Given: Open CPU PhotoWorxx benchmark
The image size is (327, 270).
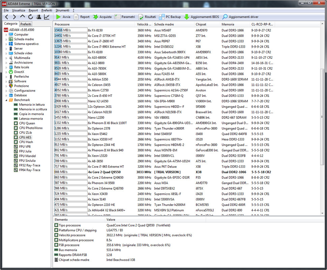Looking at the screenshot, I should (31, 128).
